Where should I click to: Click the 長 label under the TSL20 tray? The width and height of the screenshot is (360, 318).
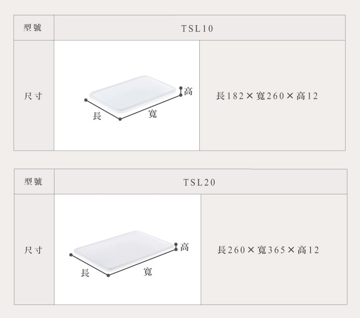(x=85, y=273)
